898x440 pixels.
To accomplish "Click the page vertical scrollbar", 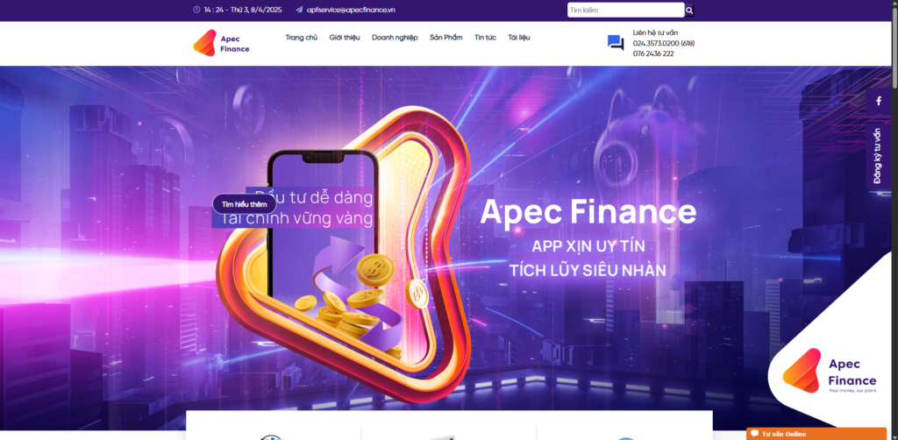I will 894,220.
